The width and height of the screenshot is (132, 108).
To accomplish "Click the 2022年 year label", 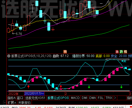I will coord(13,94).
